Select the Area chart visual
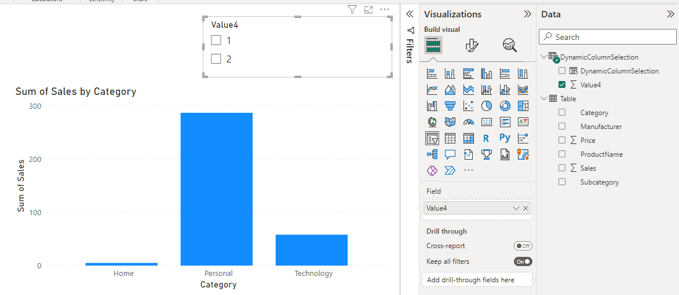Image resolution: width=679 pixels, height=295 pixels. click(450, 90)
